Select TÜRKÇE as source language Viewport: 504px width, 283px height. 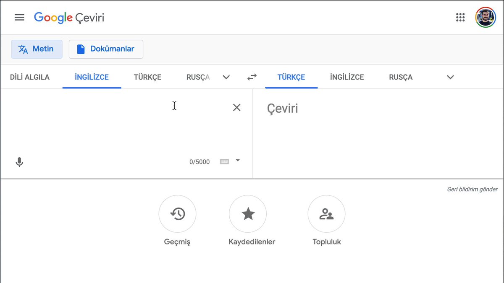tap(147, 77)
